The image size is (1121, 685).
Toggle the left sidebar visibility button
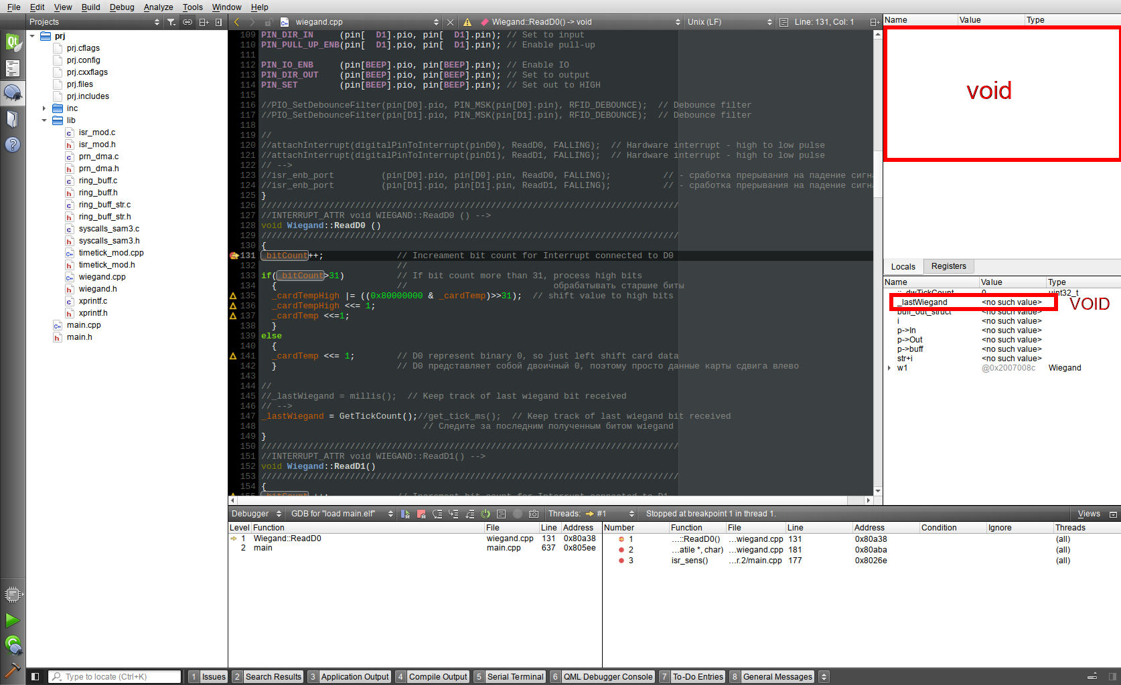pos(35,676)
